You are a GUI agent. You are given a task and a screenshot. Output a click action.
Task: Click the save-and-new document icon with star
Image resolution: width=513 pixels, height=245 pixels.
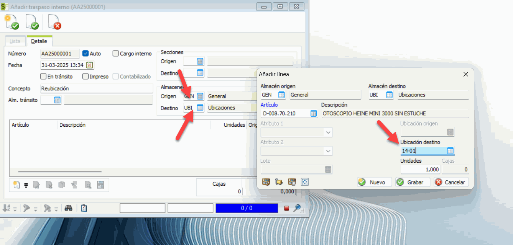pos(12,22)
